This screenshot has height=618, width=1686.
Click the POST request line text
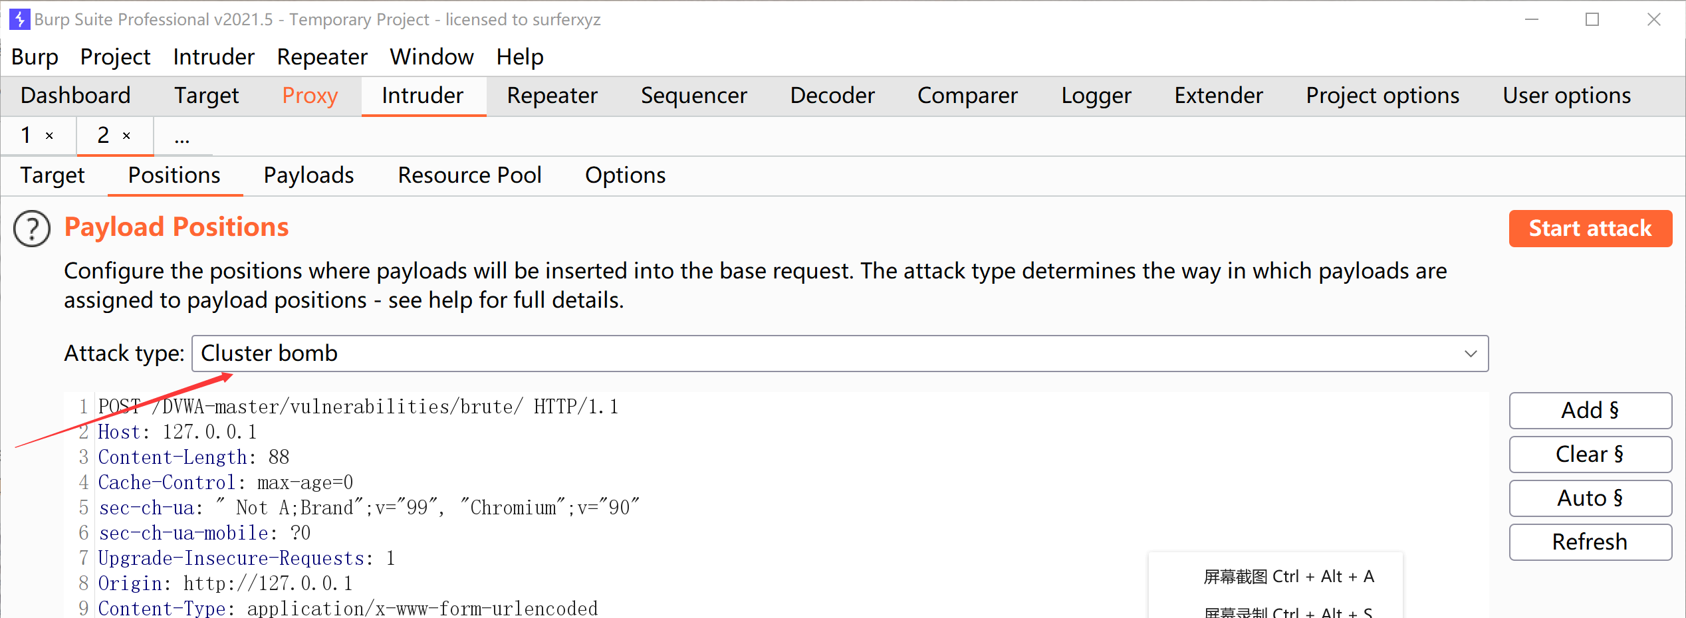click(x=358, y=407)
